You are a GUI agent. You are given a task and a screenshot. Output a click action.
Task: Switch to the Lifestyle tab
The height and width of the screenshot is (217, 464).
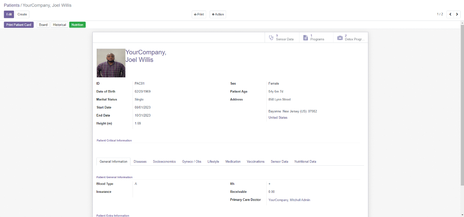213,162
